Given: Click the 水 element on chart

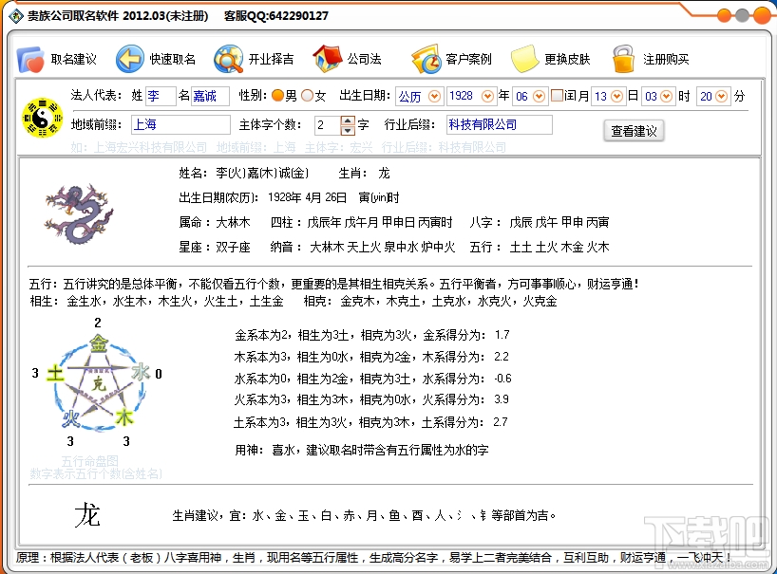Looking at the screenshot, I should tap(141, 372).
